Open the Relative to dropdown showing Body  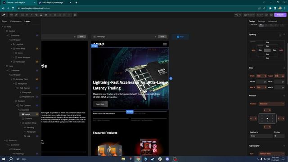pyautogui.click(x=261, y=136)
